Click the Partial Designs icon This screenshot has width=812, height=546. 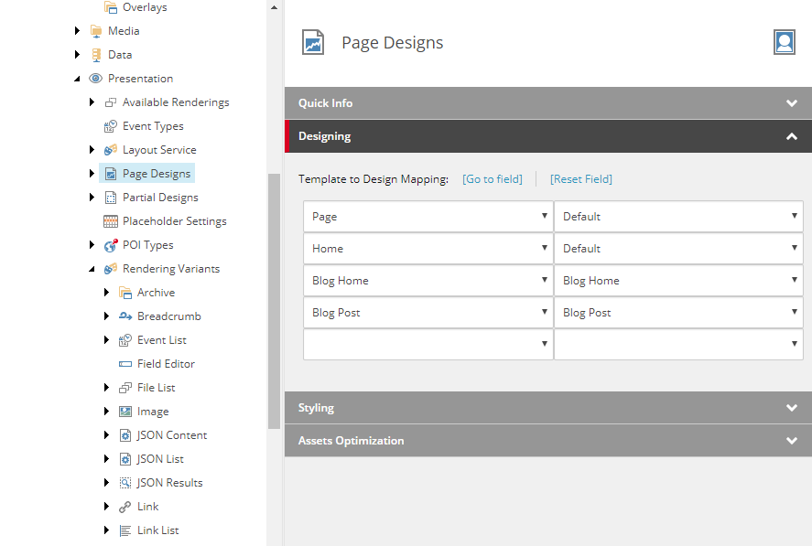click(110, 198)
